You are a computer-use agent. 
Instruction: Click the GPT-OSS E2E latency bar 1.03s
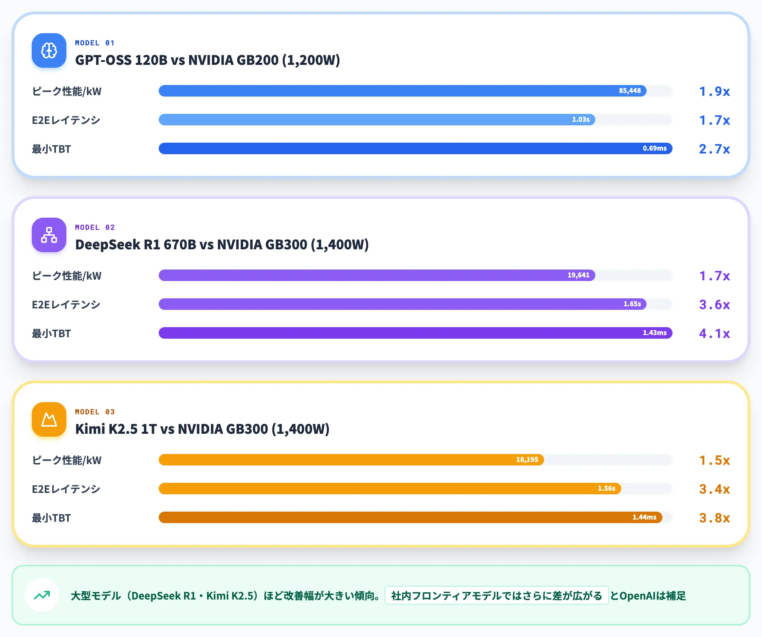click(x=377, y=120)
